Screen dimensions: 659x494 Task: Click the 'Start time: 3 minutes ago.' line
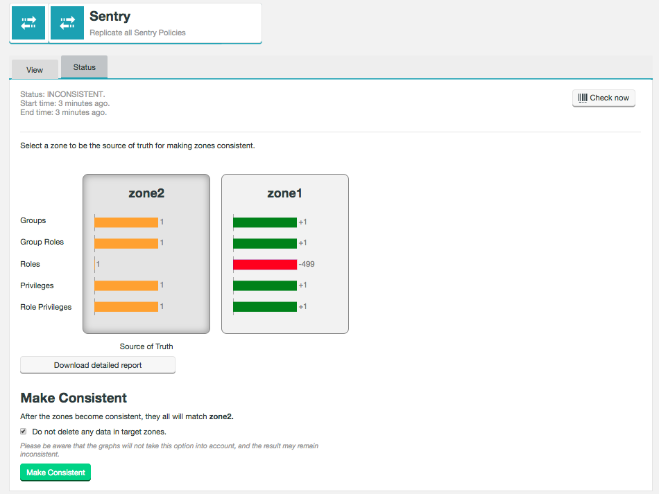tap(65, 103)
